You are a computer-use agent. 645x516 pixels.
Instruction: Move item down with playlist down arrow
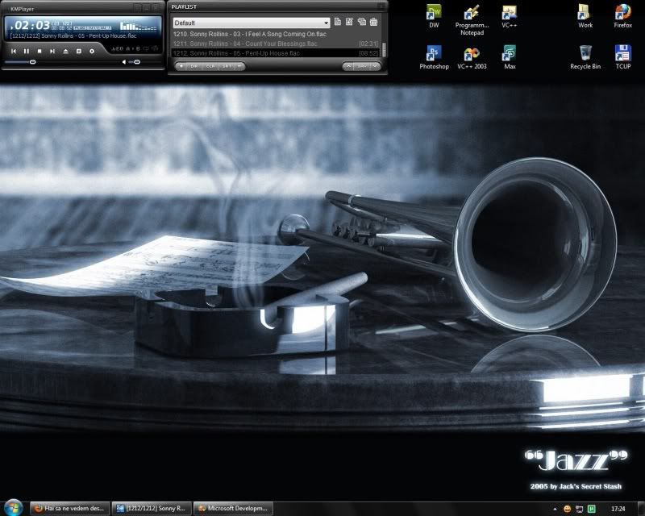375,66
